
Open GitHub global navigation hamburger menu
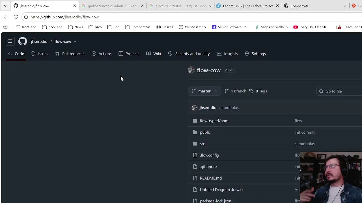pyautogui.click(x=10, y=41)
